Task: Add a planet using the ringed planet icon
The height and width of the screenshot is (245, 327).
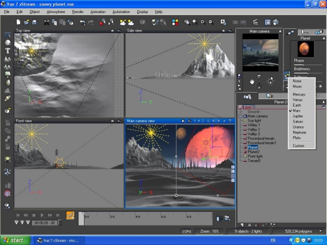Action: (8, 99)
